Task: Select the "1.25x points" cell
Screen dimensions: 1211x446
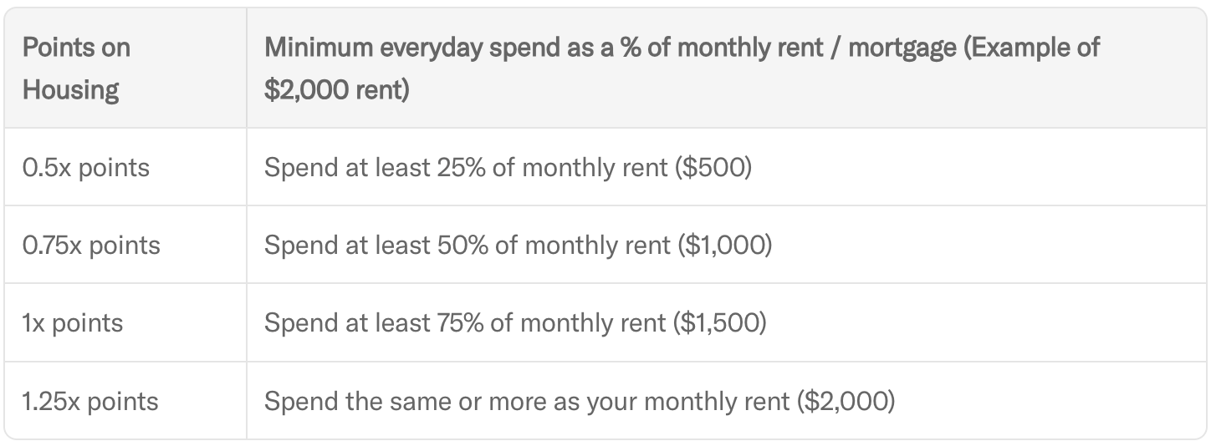Action: (89, 401)
